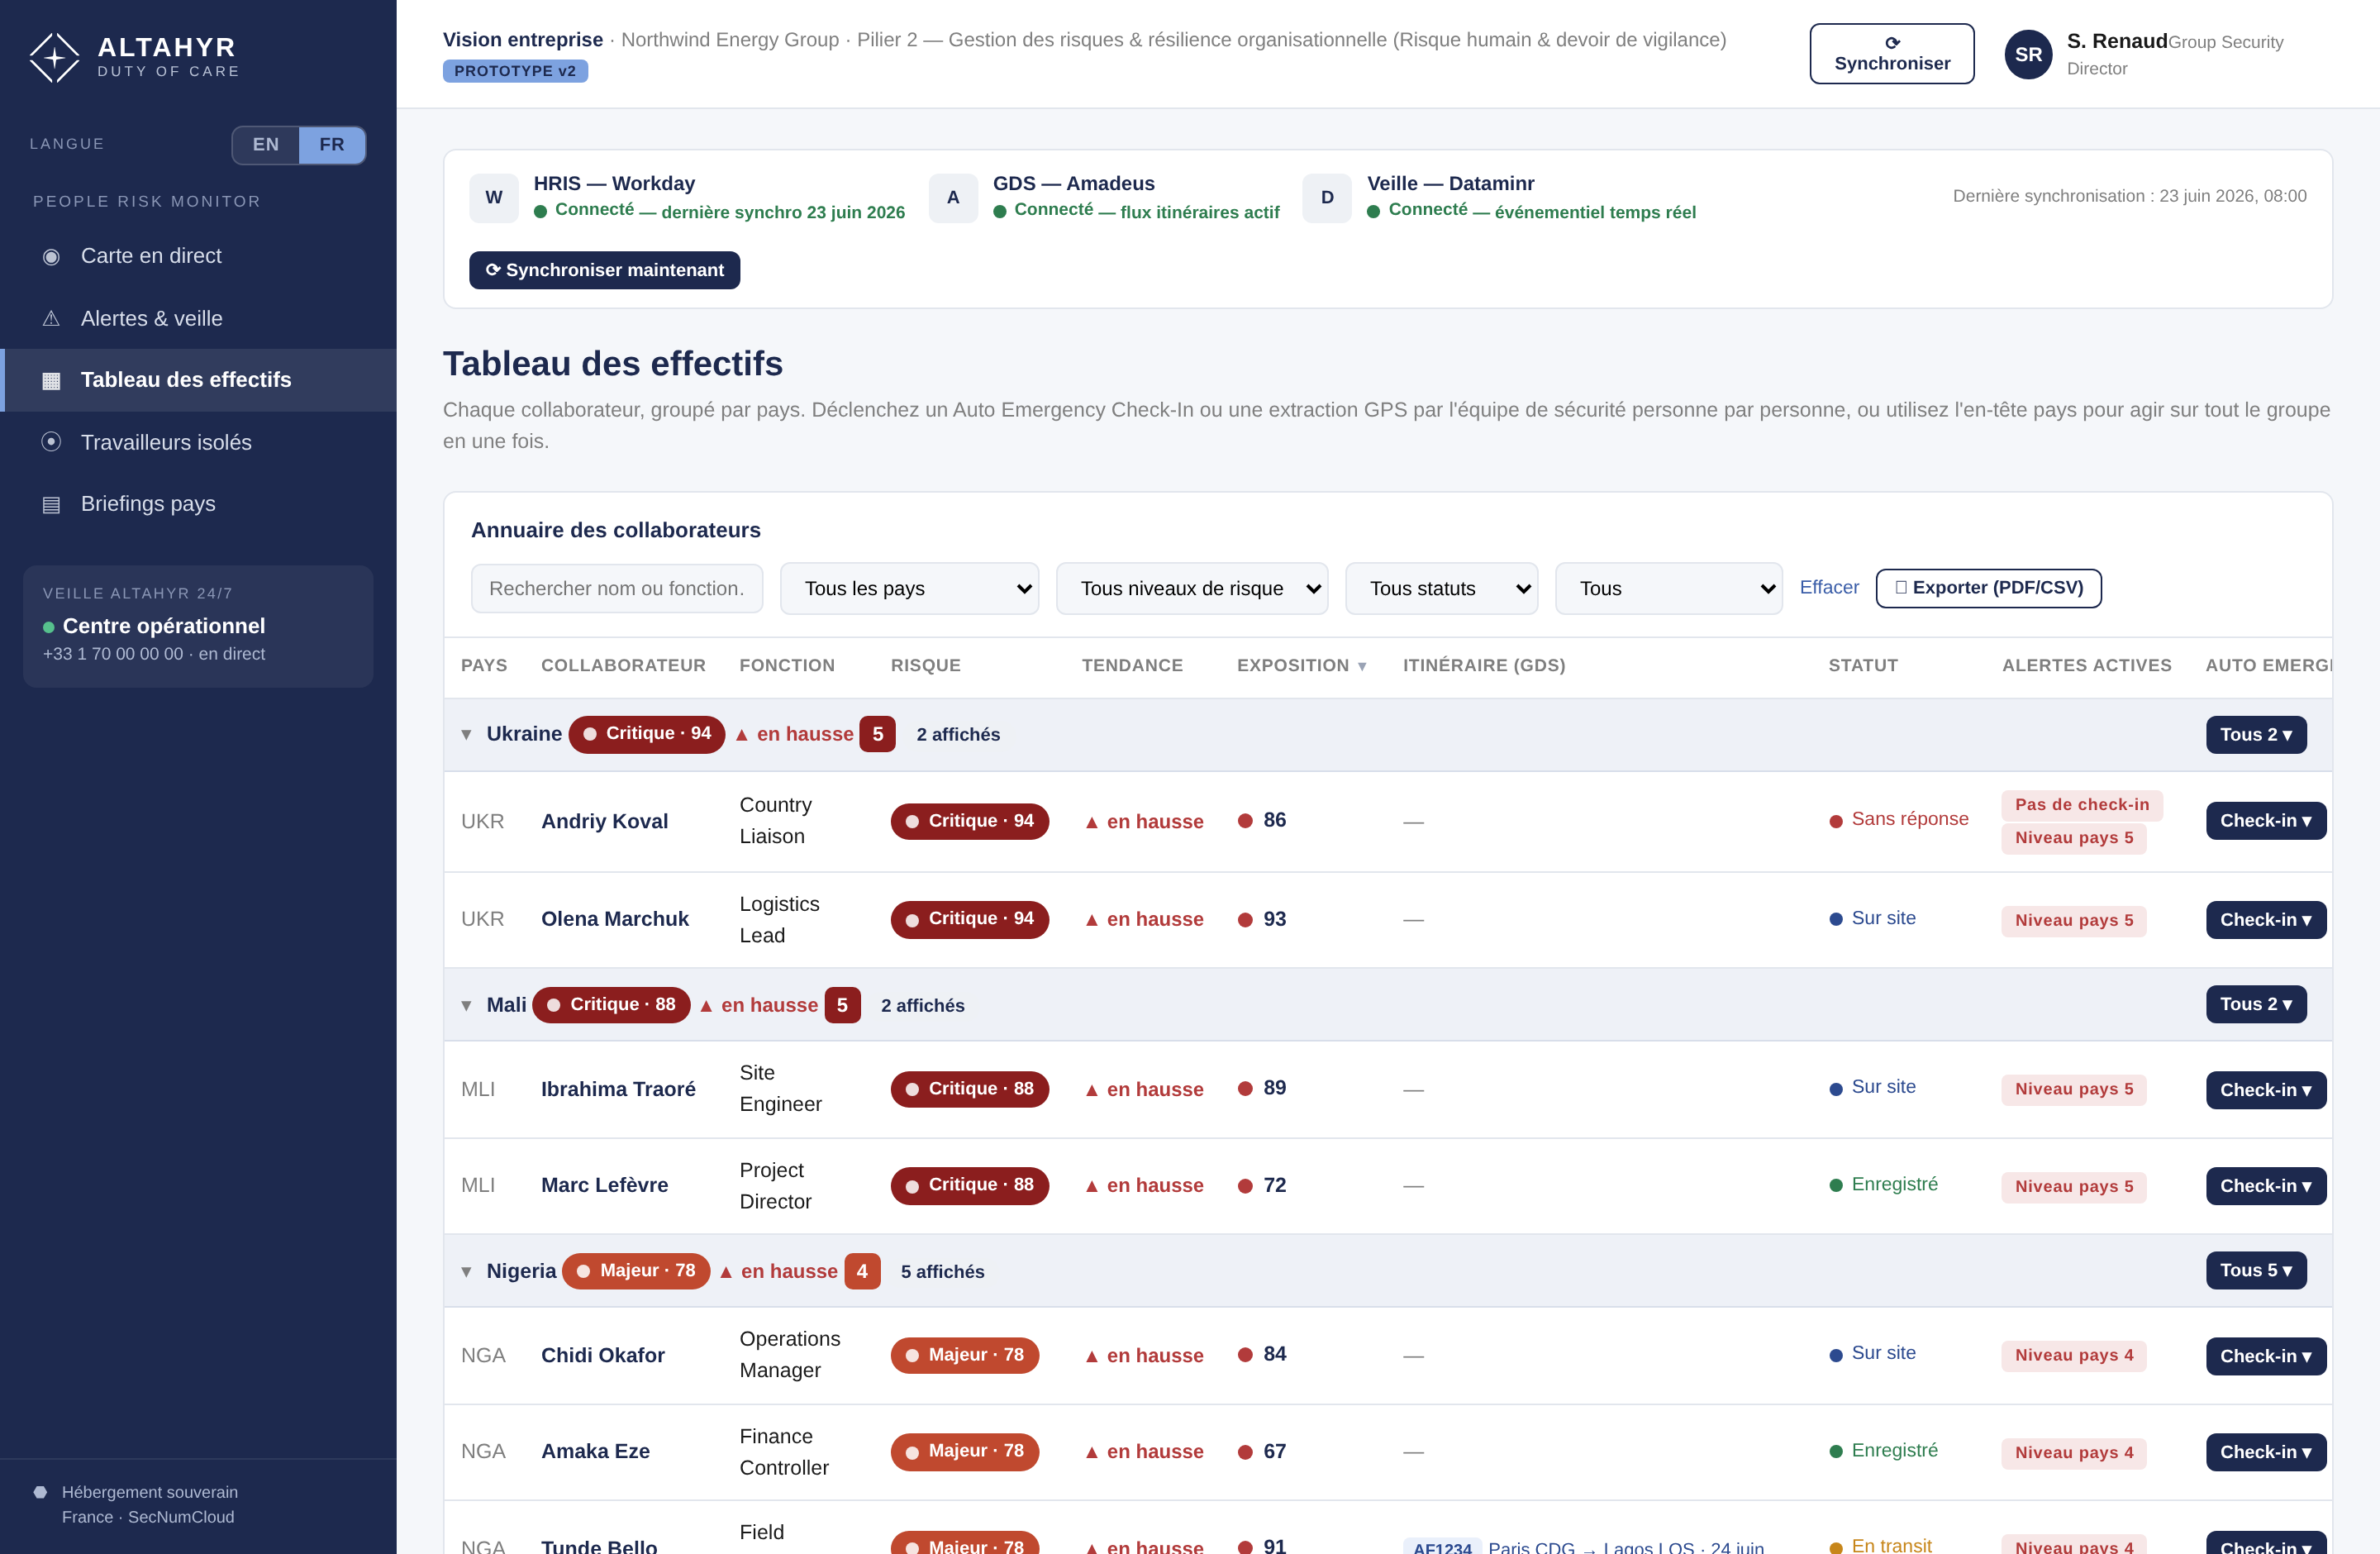Screen dimensions: 2380x1554
Task: Click the Exposition column header
Action: coord(1301,666)
